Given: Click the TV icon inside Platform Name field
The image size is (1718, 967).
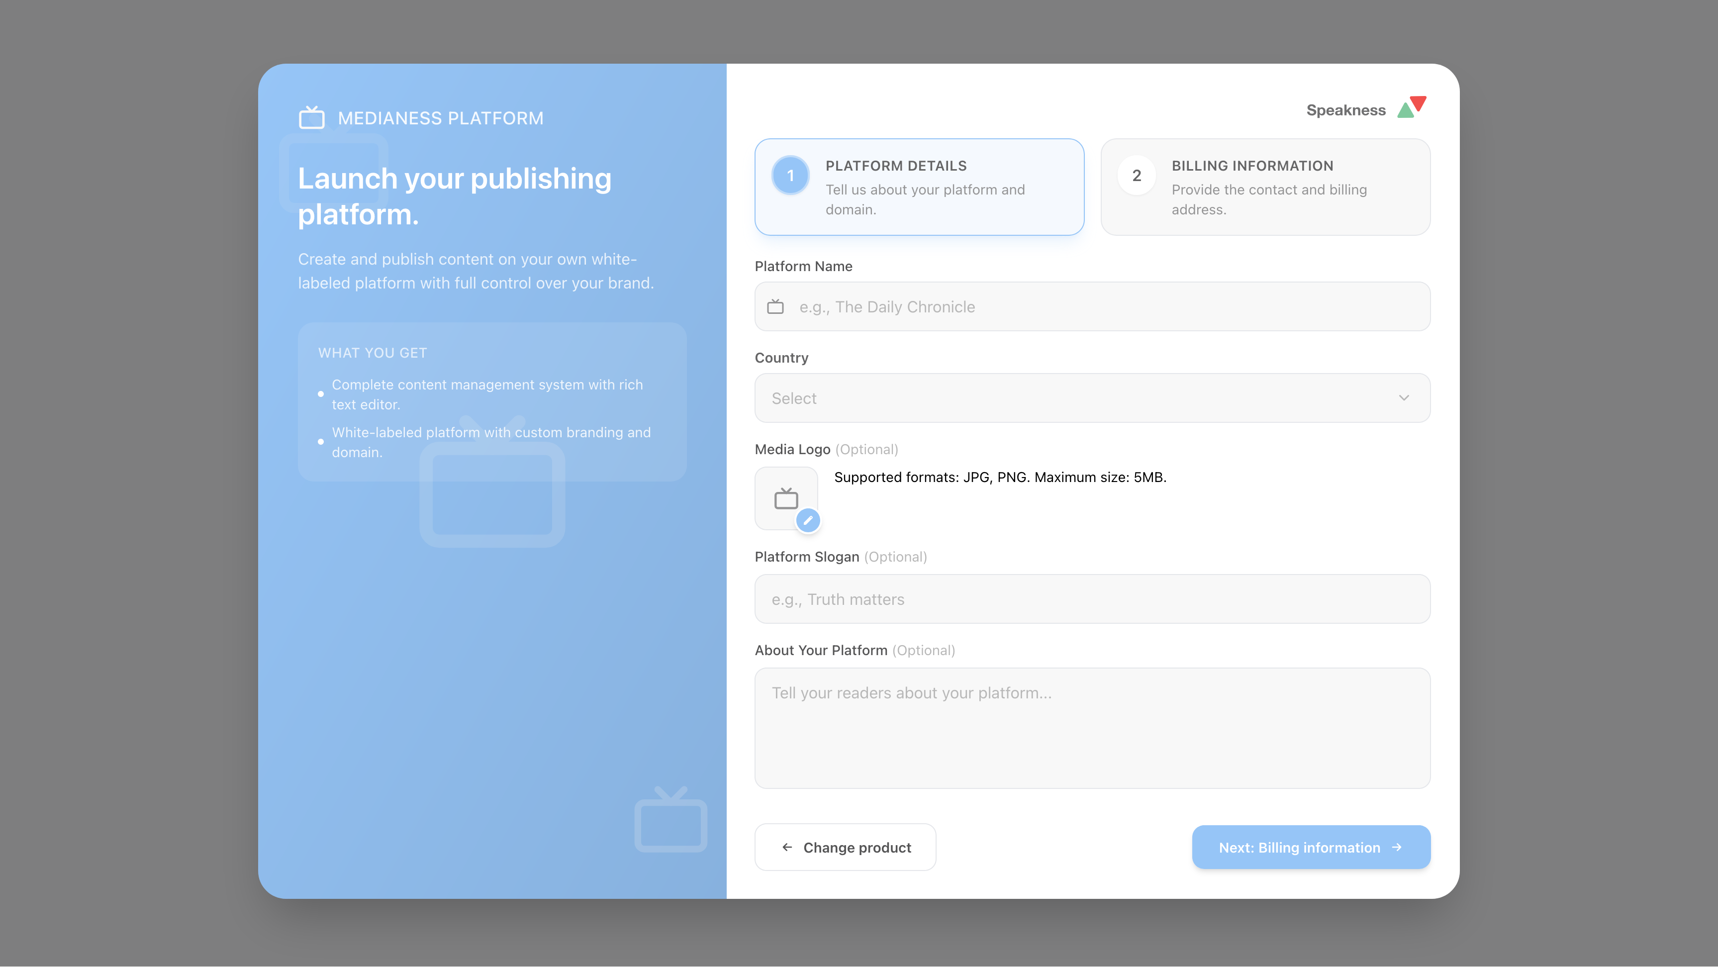Looking at the screenshot, I should pos(775,306).
